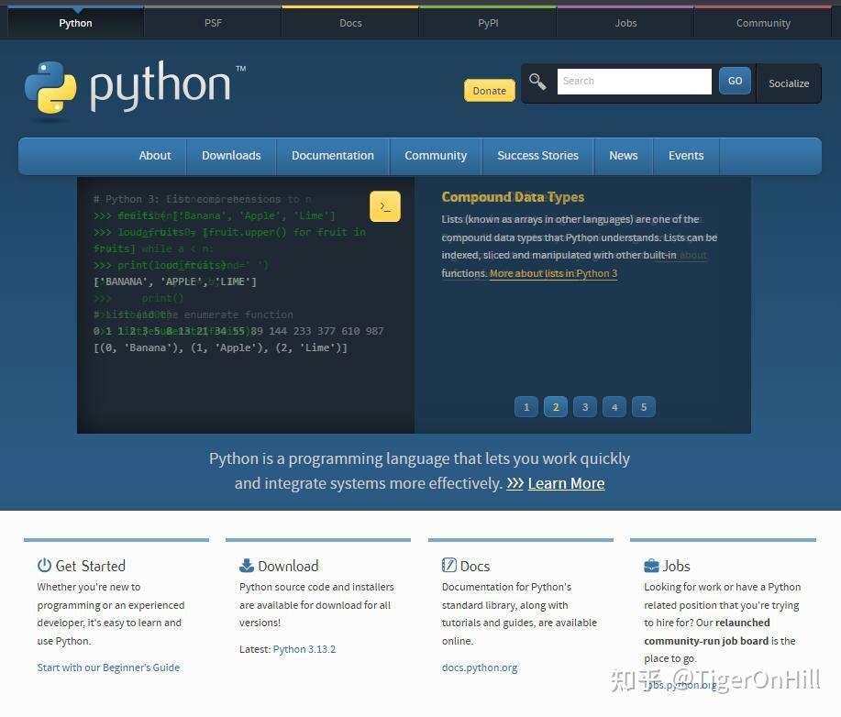This screenshot has height=717, width=841.
Task: Click the Jobs briefcase icon
Action: [651, 566]
